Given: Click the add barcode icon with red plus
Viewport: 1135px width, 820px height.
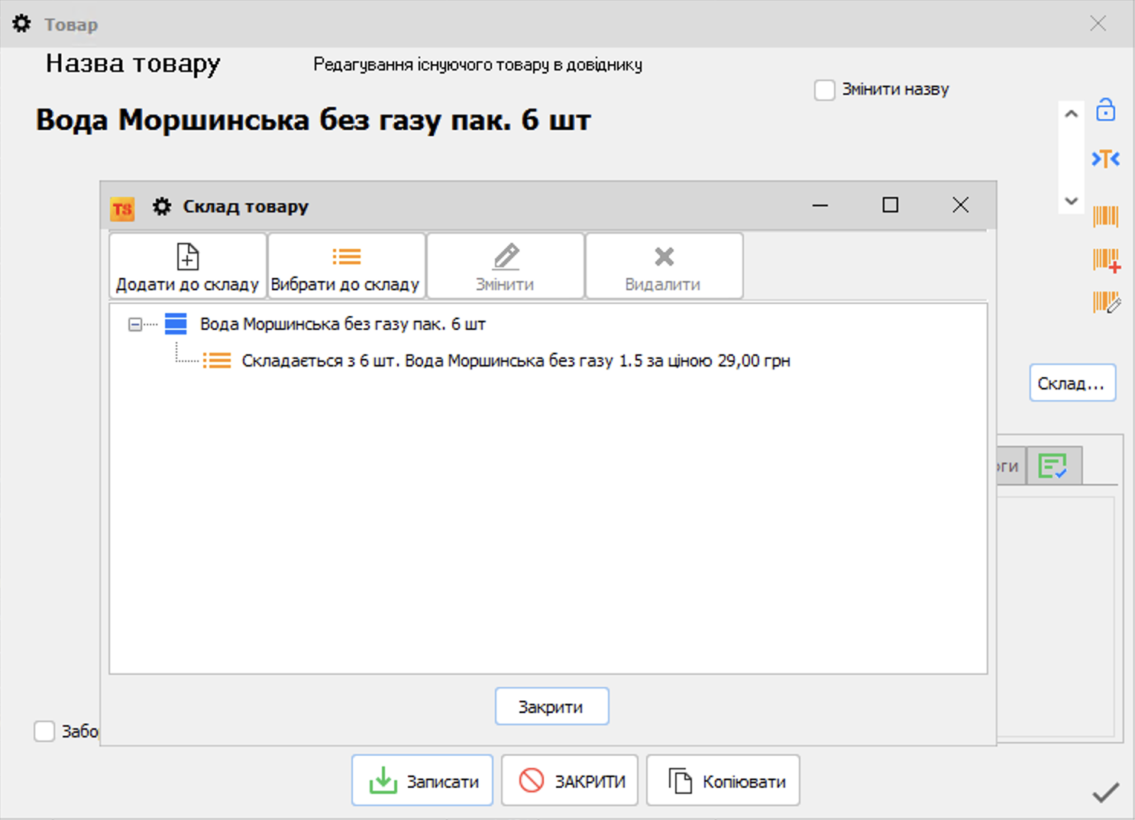Looking at the screenshot, I should click(1106, 260).
